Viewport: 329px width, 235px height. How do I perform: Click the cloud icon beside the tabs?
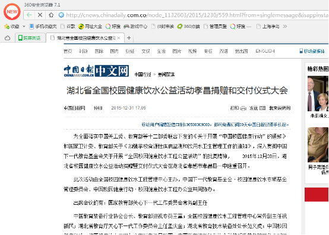tap(7, 38)
